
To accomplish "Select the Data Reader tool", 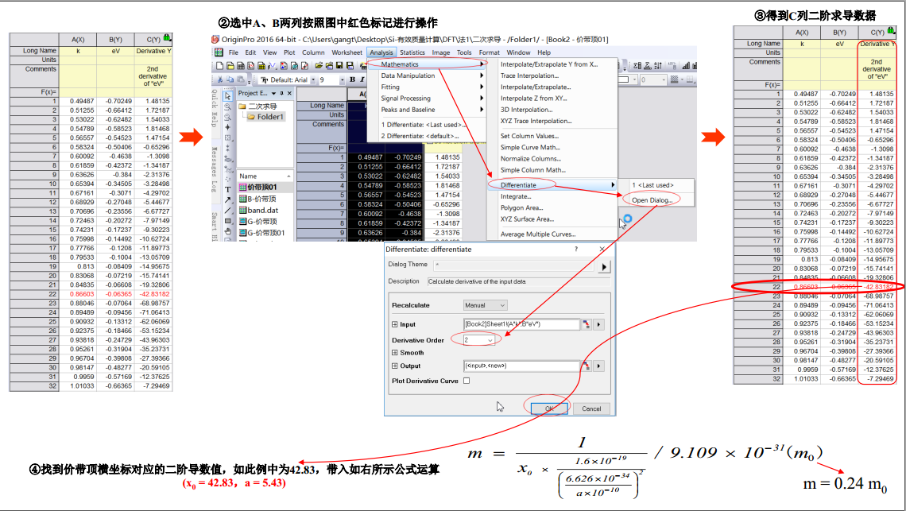I will click(227, 137).
